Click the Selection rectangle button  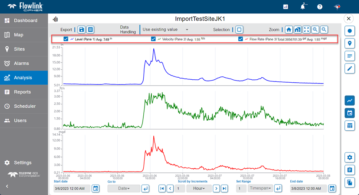(239, 30)
